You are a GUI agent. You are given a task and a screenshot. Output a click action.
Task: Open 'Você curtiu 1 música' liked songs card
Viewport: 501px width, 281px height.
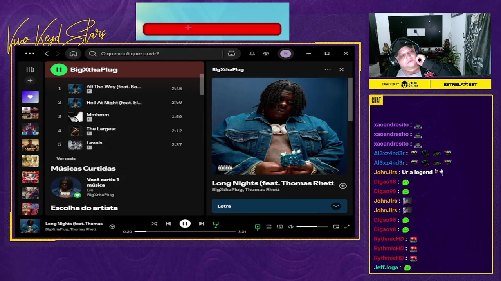88,187
